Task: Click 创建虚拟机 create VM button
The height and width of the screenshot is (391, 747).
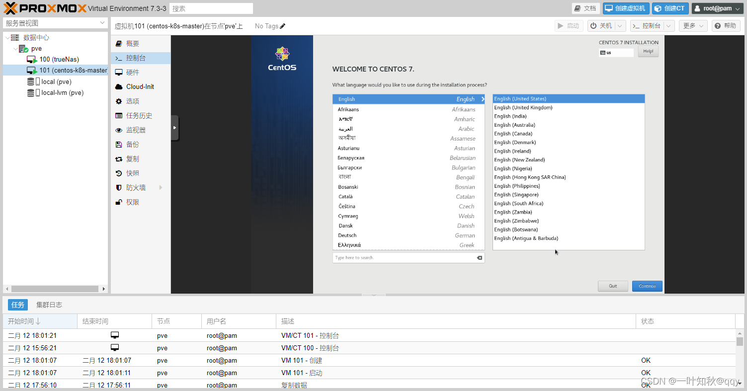Action: pyautogui.click(x=626, y=8)
